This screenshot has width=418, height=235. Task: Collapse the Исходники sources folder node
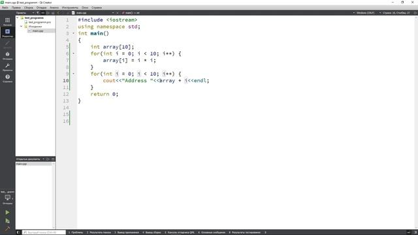[22, 26]
